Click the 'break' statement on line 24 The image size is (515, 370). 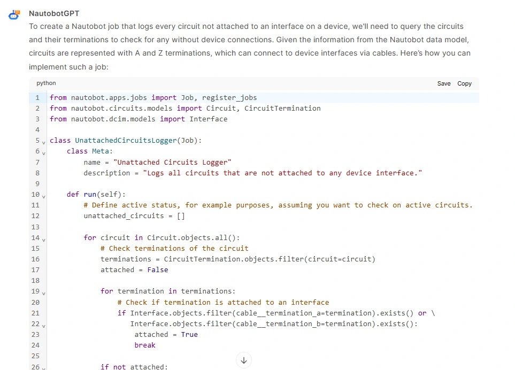145,345
